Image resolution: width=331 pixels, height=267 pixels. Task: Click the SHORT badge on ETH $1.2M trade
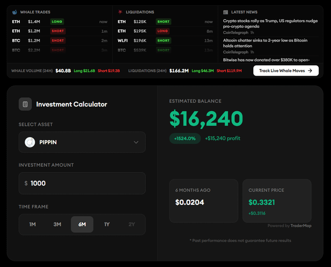click(58, 31)
